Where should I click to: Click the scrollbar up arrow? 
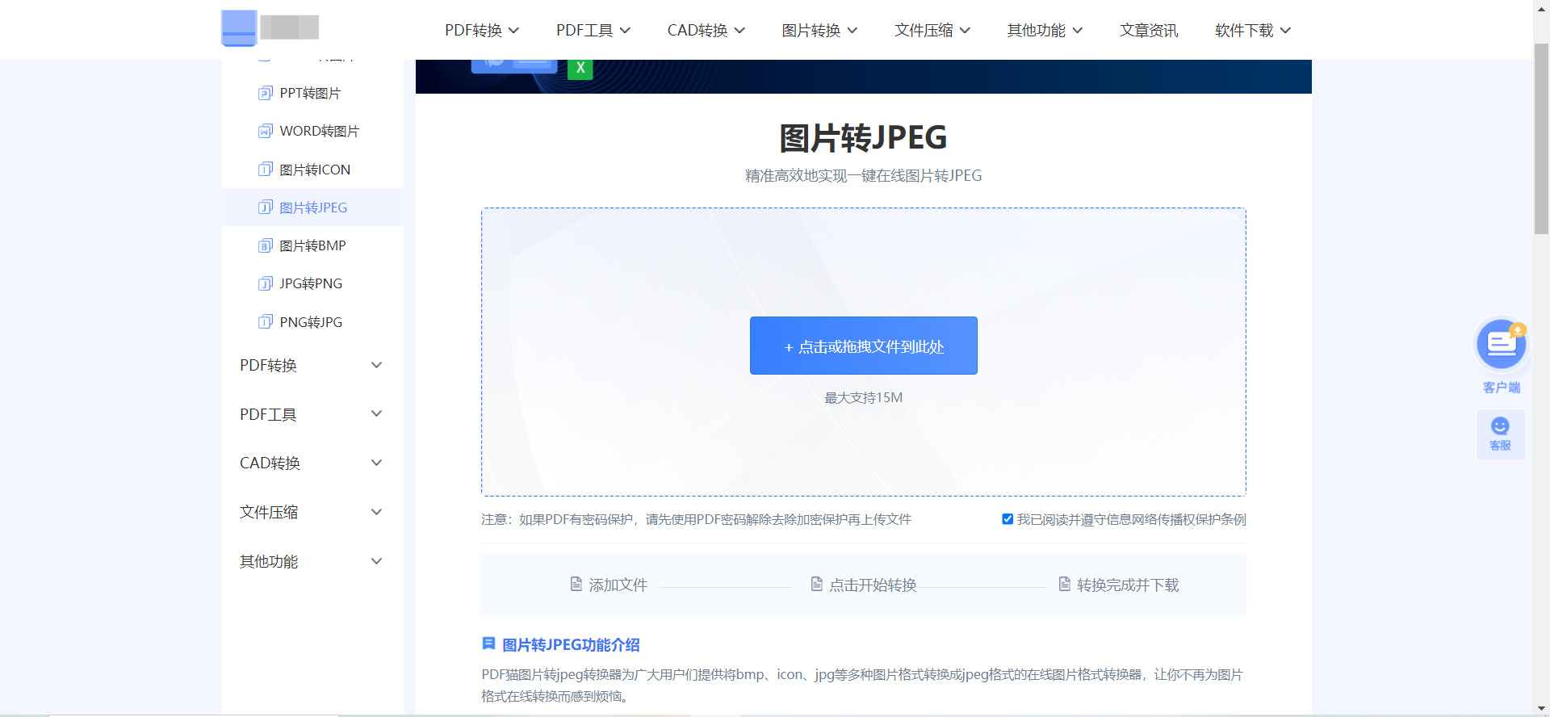point(1541,7)
